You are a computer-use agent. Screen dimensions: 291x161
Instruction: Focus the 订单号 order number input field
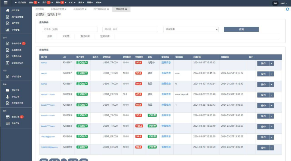(x=70, y=29)
